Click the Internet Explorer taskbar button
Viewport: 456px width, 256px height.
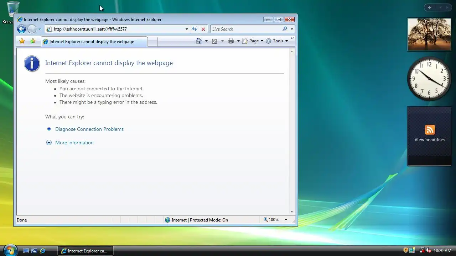85,251
